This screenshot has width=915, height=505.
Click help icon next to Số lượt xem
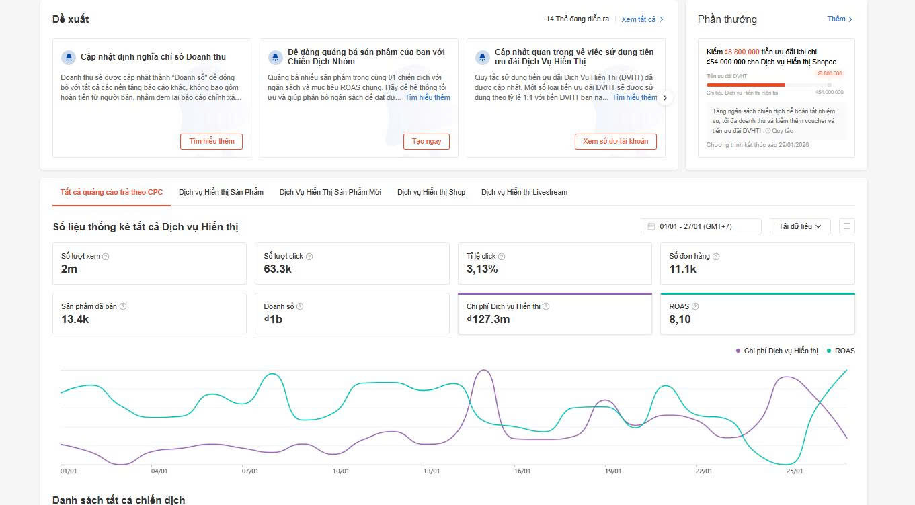coord(106,257)
